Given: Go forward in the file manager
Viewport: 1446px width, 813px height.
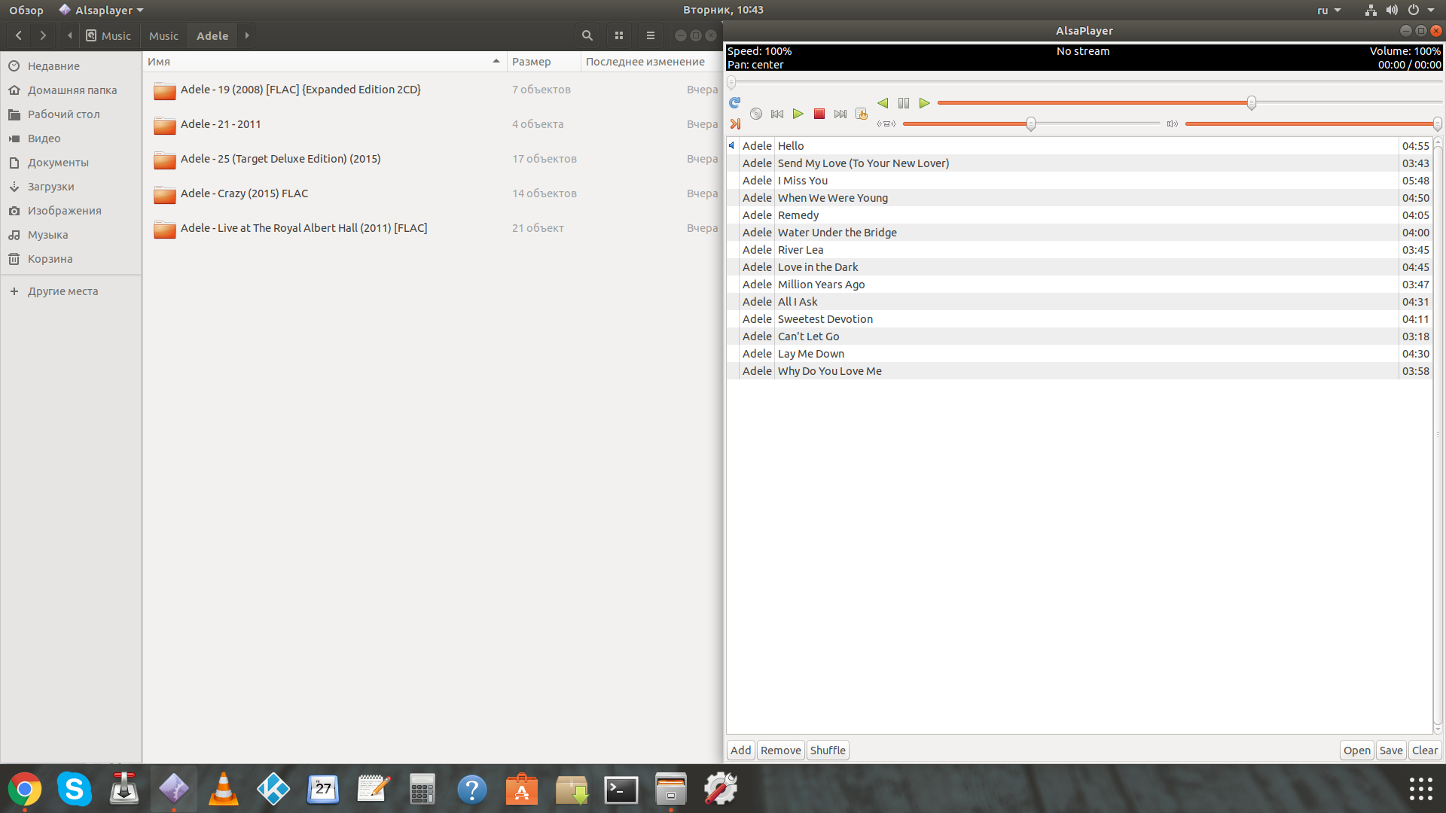Looking at the screenshot, I should [x=43, y=35].
